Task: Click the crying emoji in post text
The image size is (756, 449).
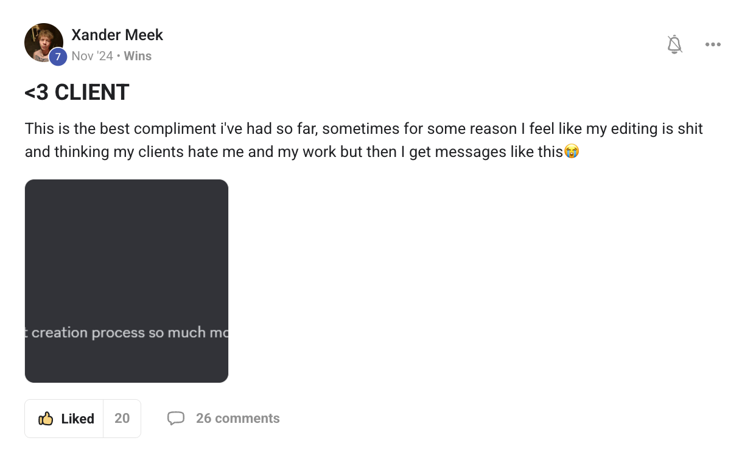Action: pos(571,151)
